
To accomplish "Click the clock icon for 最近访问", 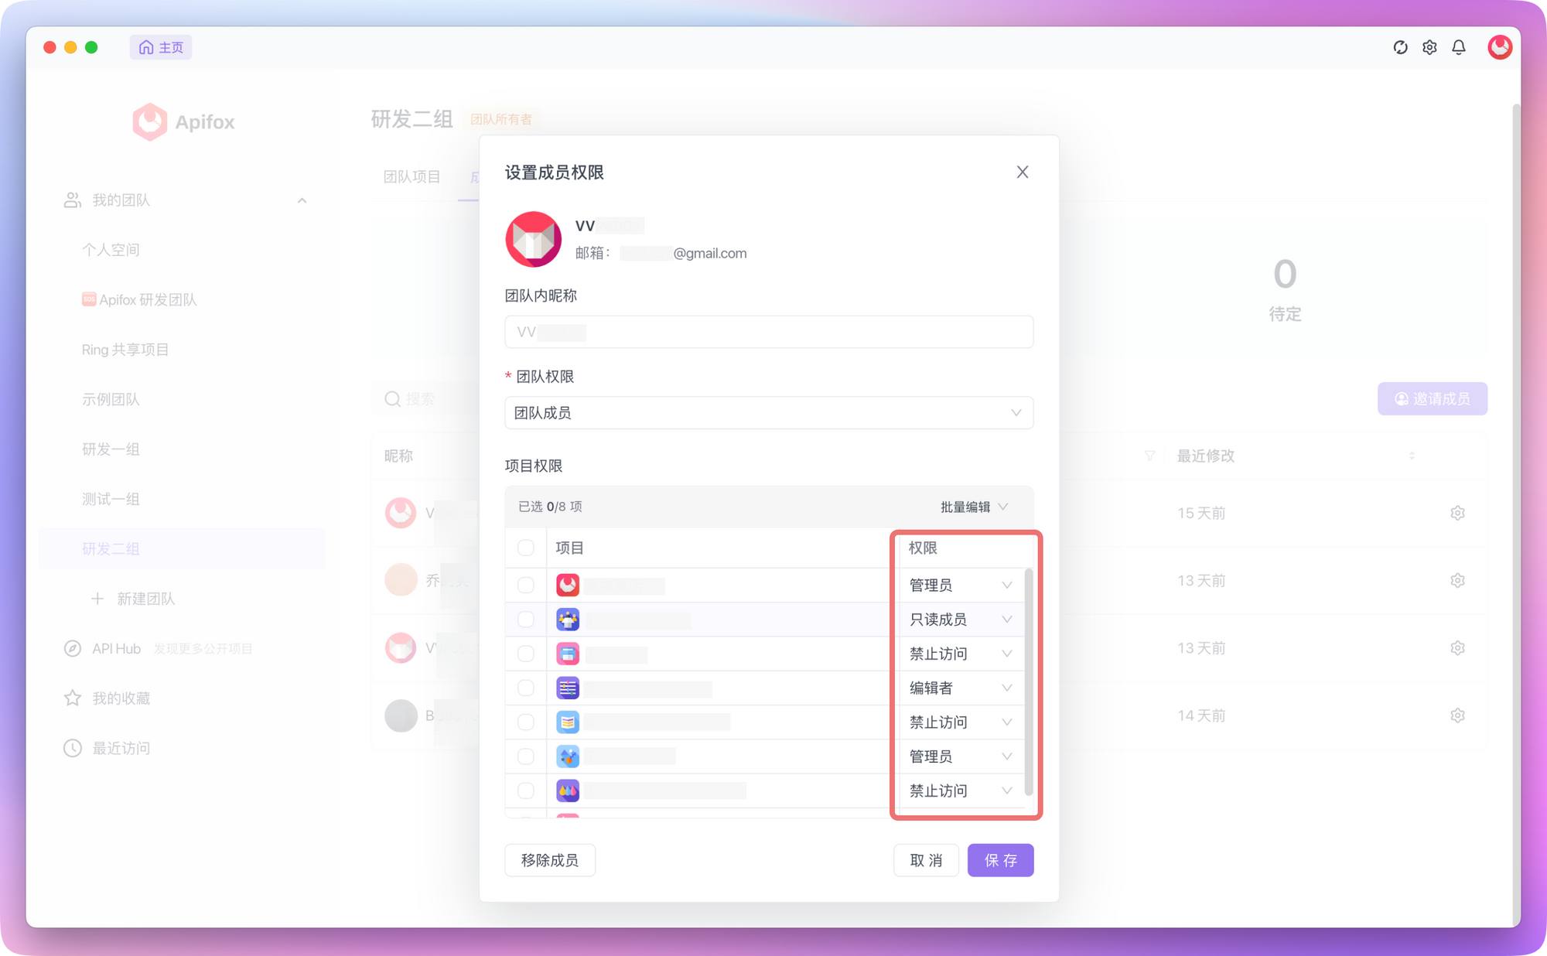I will [72, 748].
